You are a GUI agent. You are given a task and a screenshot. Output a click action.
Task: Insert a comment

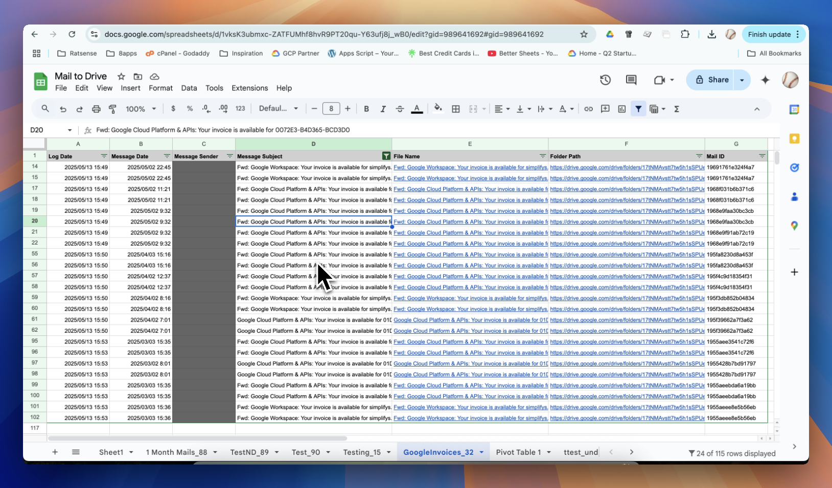(605, 109)
